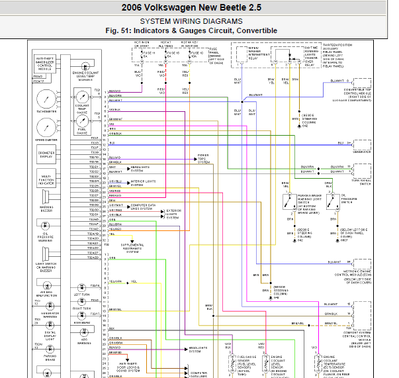The width and height of the screenshot is (399, 378).
Task: Select the odometer display box
Action: point(46,154)
